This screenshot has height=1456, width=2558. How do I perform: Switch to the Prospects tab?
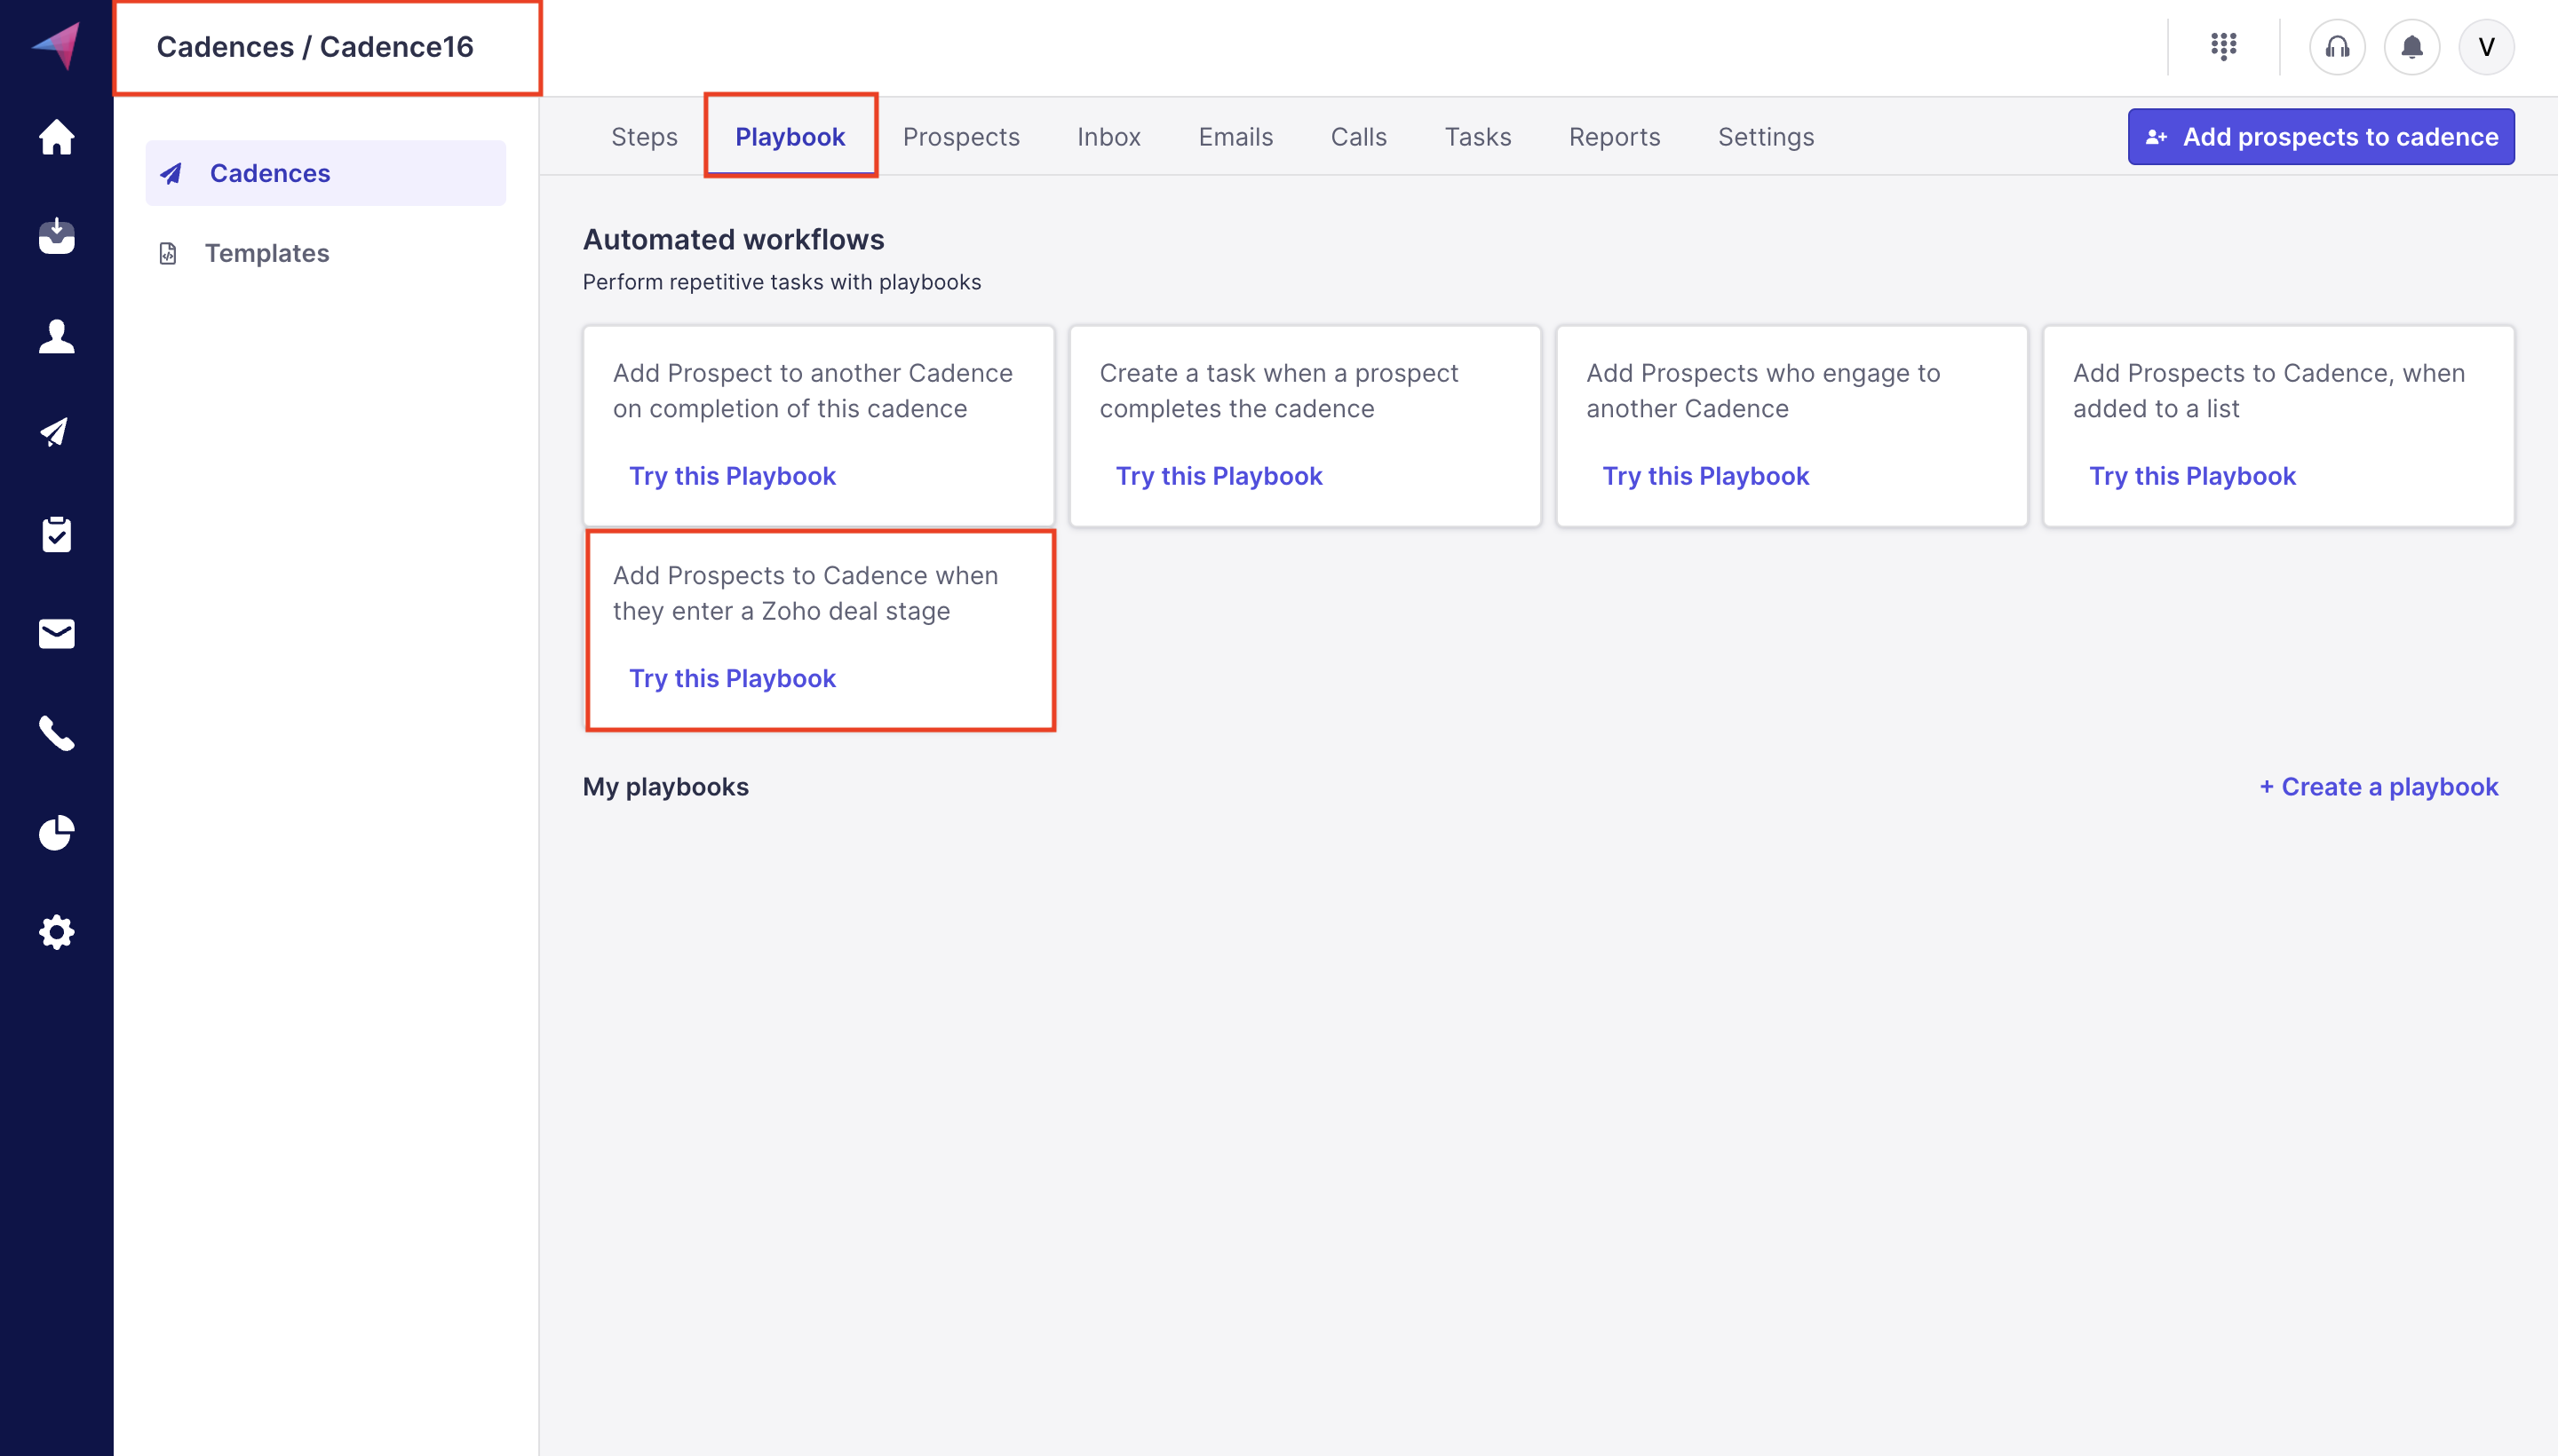pos(960,137)
